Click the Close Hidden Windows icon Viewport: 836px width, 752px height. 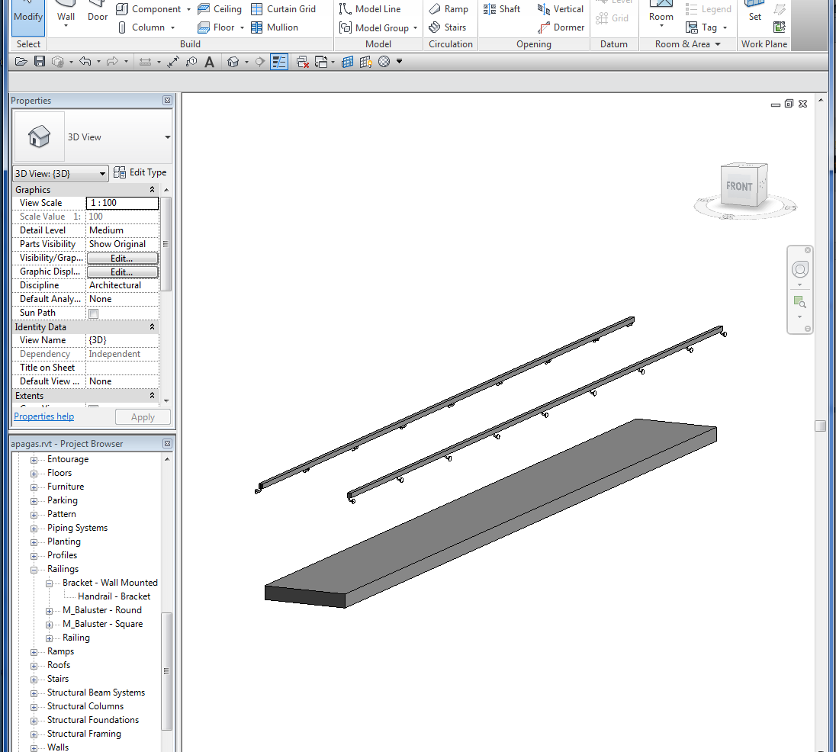pos(302,62)
